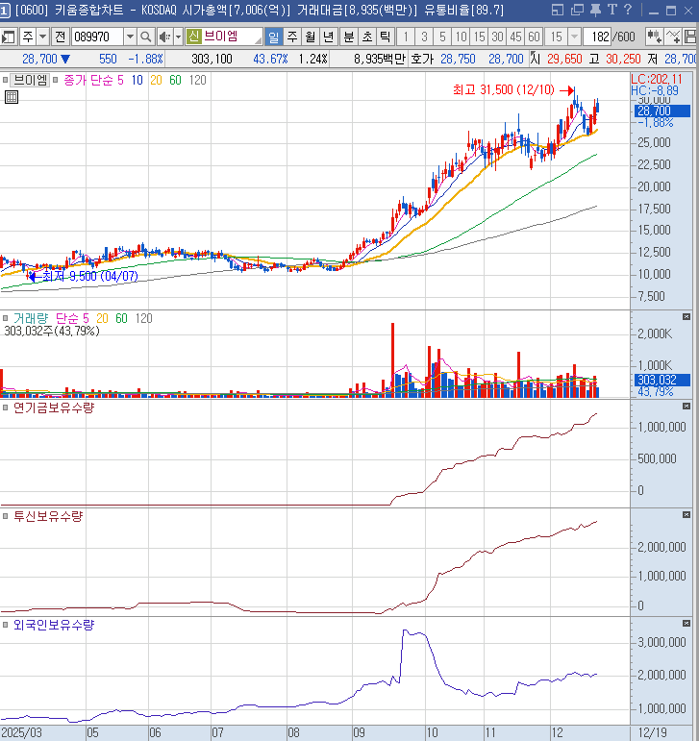699x741 pixels.
Task: Click the 브이엠 legend label on chart
Action: point(32,80)
